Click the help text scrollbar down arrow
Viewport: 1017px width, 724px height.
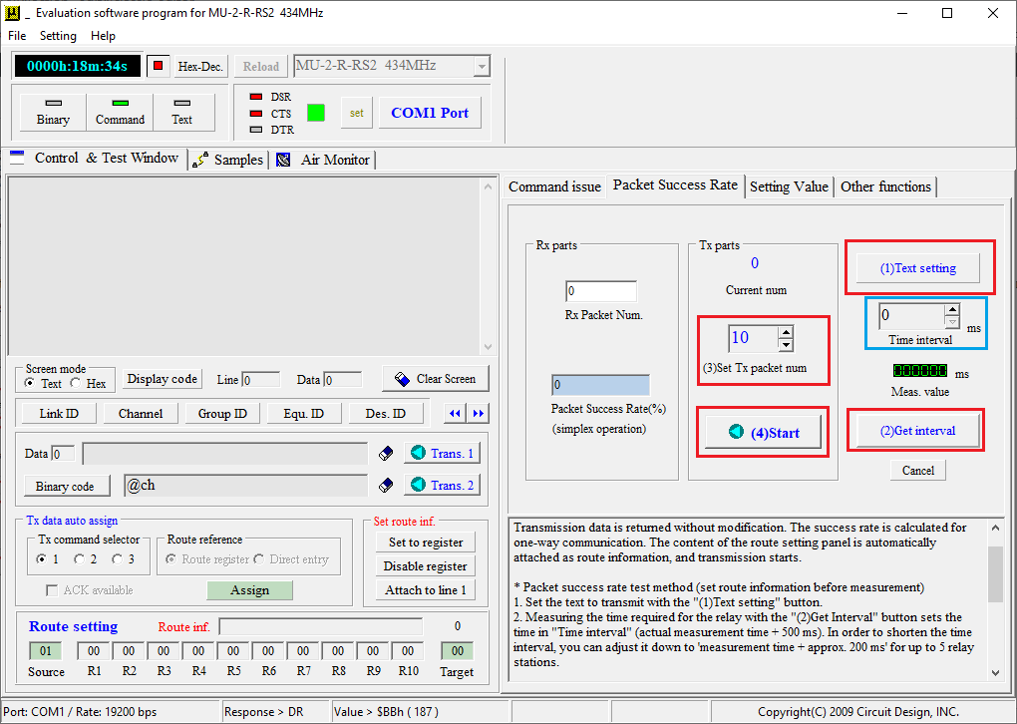coord(996,673)
